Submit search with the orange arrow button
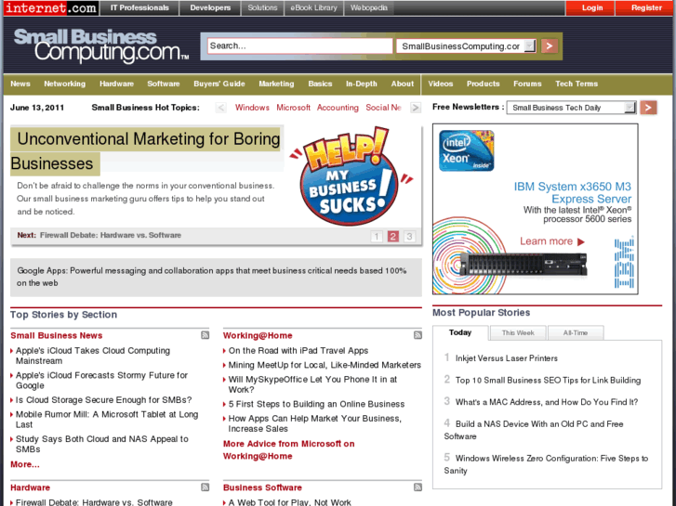 point(550,45)
